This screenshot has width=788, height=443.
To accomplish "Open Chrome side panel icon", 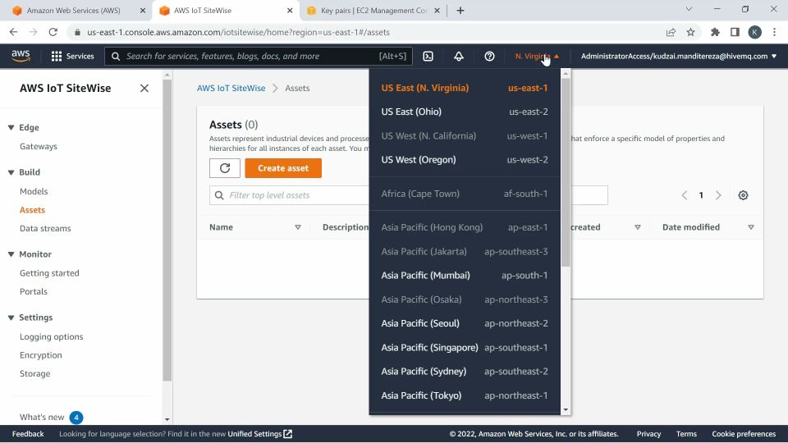I will coord(735,32).
